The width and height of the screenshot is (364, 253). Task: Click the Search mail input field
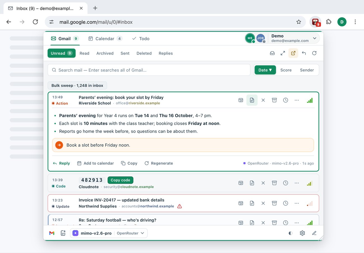click(149, 70)
